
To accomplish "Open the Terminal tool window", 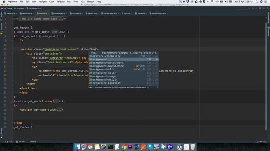I will [x=32, y=142].
